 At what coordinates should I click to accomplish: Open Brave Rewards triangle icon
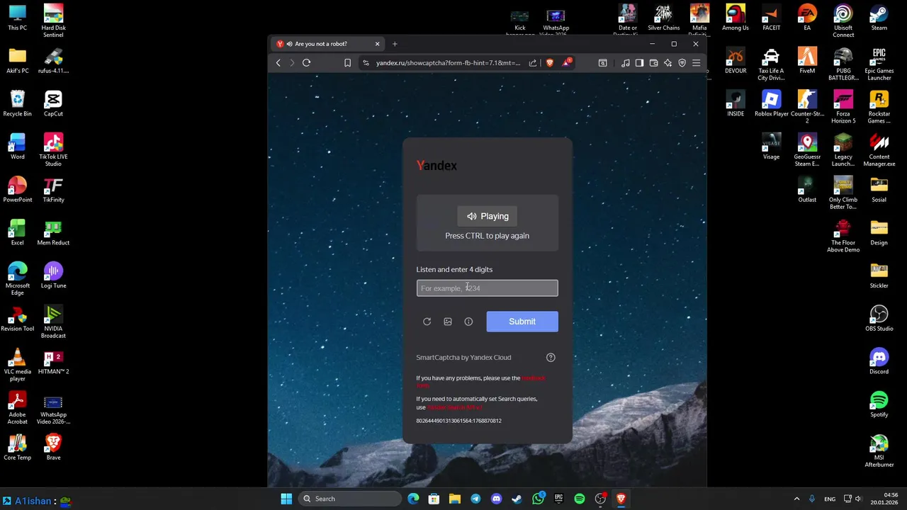pyautogui.click(x=566, y=63)
